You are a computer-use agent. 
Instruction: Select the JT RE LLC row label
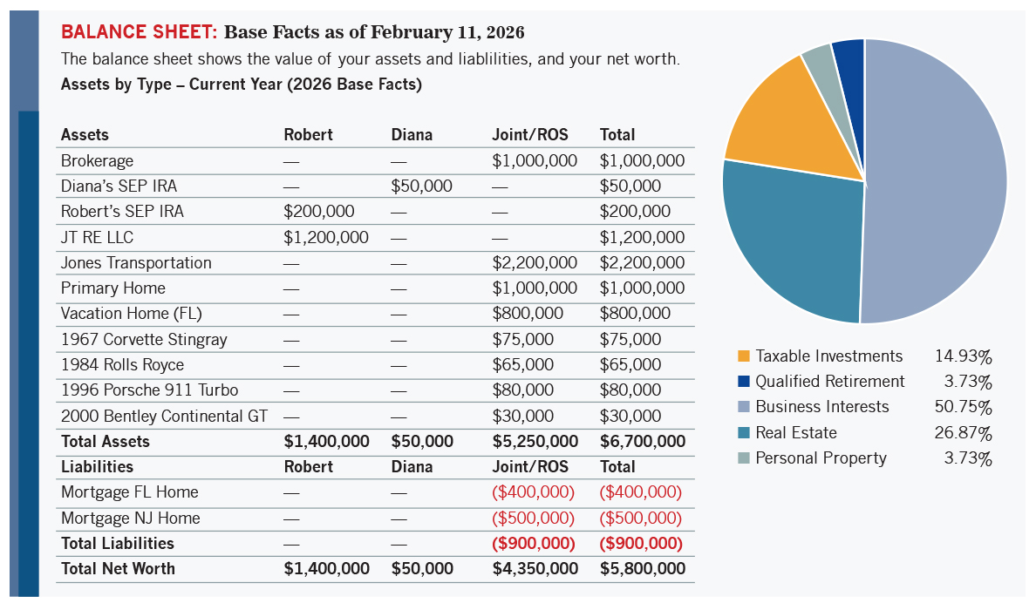[97, 237]
